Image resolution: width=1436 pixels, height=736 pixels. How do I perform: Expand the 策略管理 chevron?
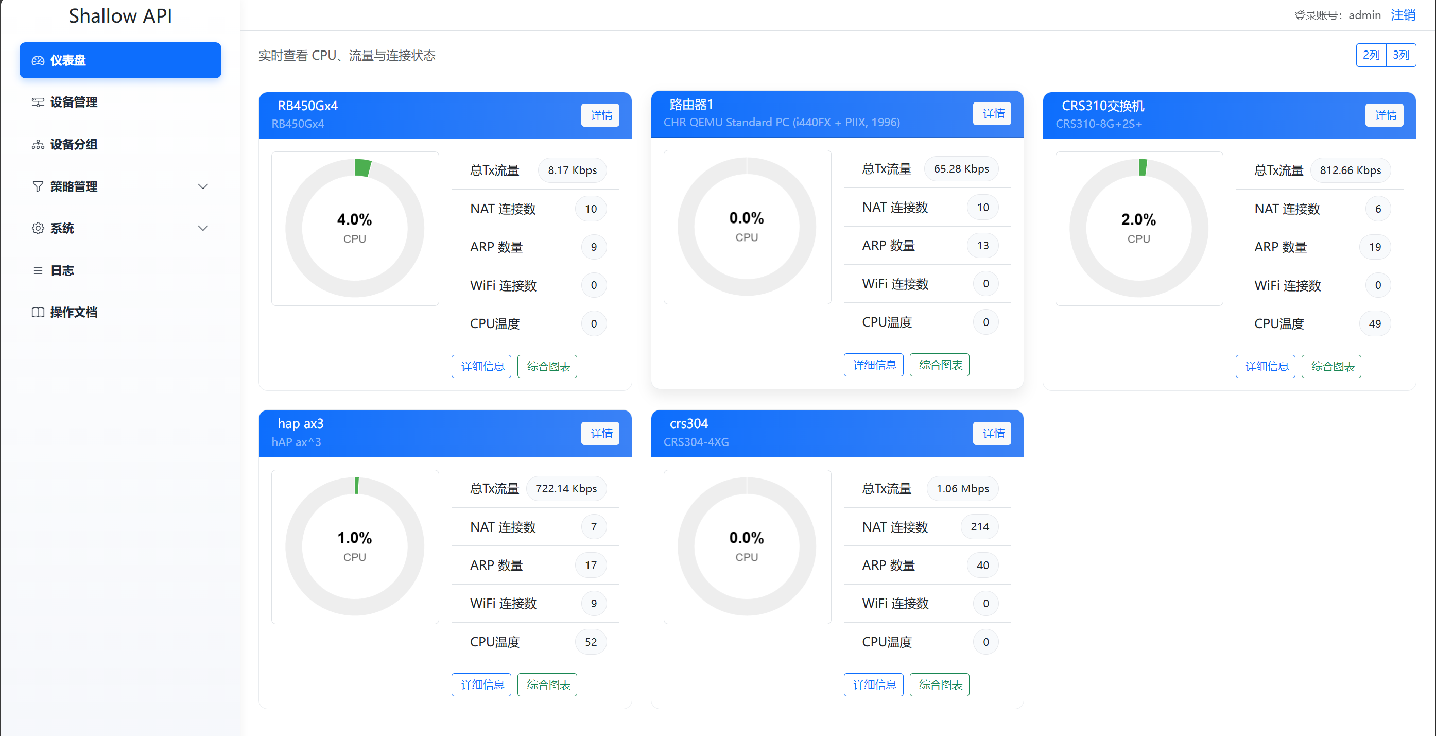tap(203, 186)
